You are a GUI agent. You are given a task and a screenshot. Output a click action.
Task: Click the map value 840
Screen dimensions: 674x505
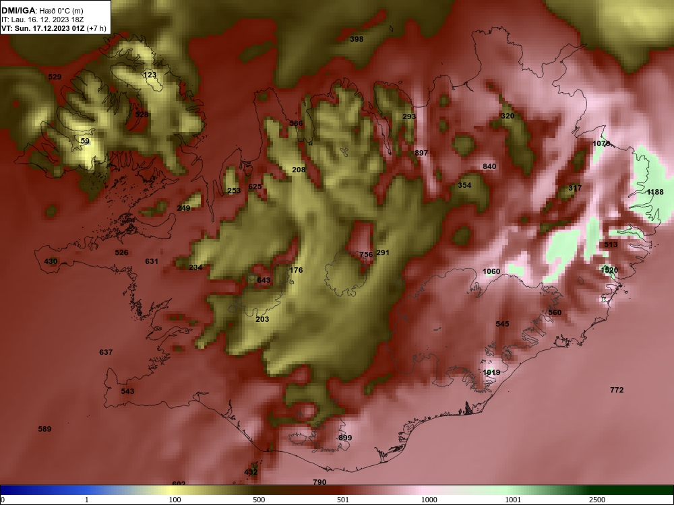pos(489,166)
